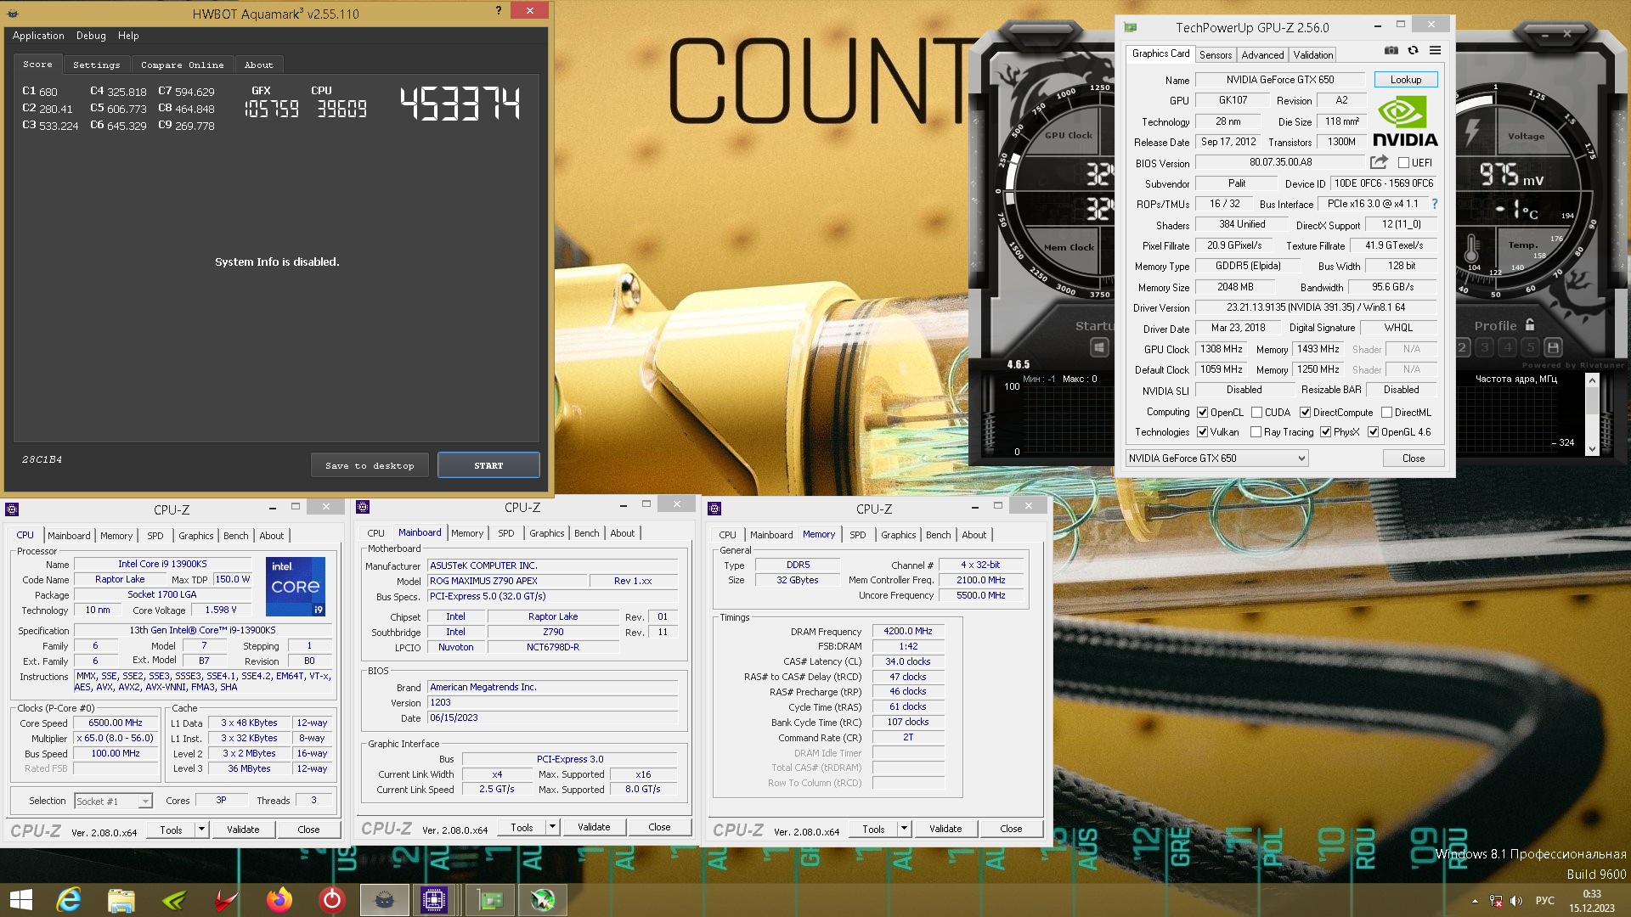Toggle the PhysX checkbox
This screenshot has height=917, width=1631.
pyautogui.click(x=1326, y=432)
